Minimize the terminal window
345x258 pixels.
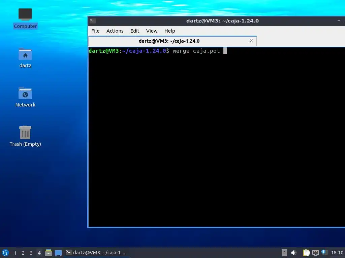click(x=339, y=21)
